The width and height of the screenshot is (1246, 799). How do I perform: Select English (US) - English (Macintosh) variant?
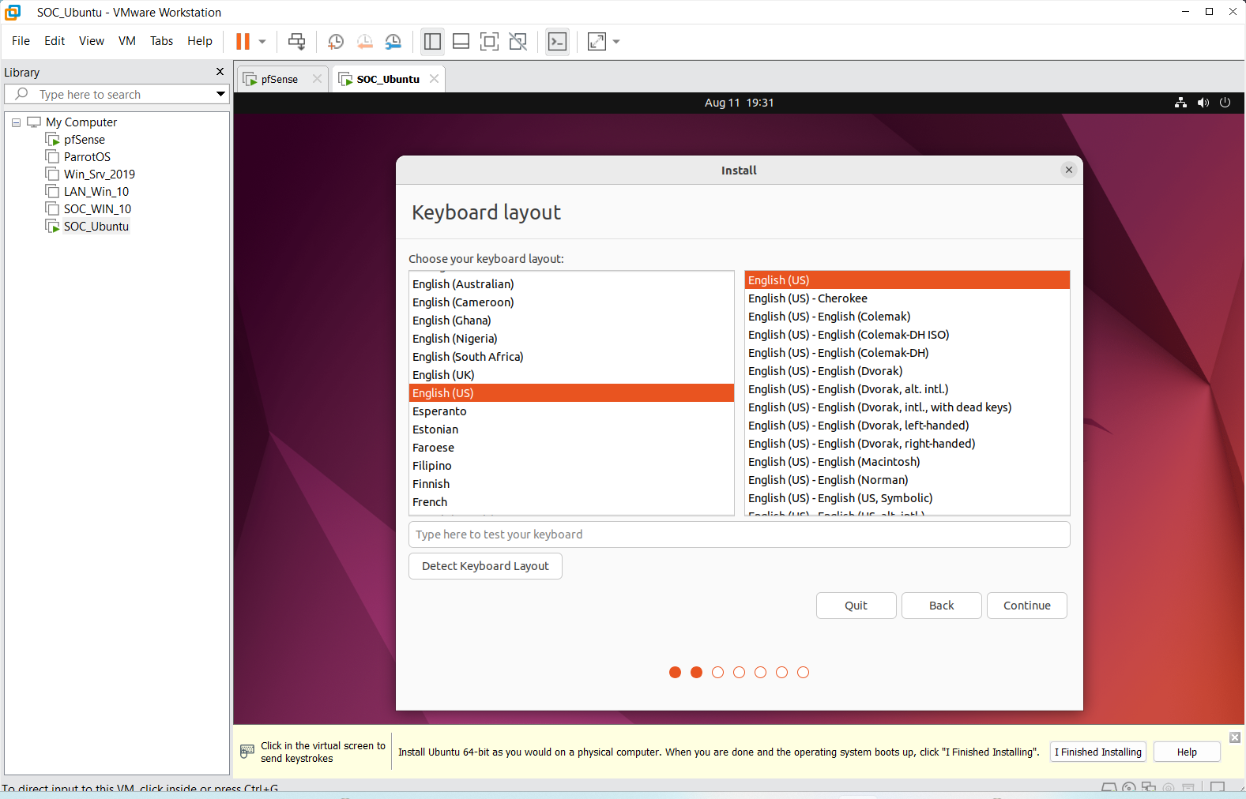[907, 462]
